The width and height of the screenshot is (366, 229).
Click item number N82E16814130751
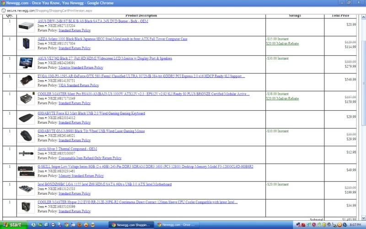coord(62,81)
